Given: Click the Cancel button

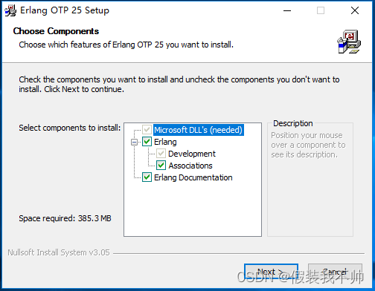Looking at the screenshot, I should click(335, 272).
